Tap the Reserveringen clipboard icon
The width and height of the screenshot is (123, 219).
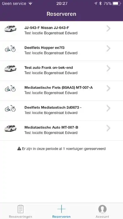(20, 209)
